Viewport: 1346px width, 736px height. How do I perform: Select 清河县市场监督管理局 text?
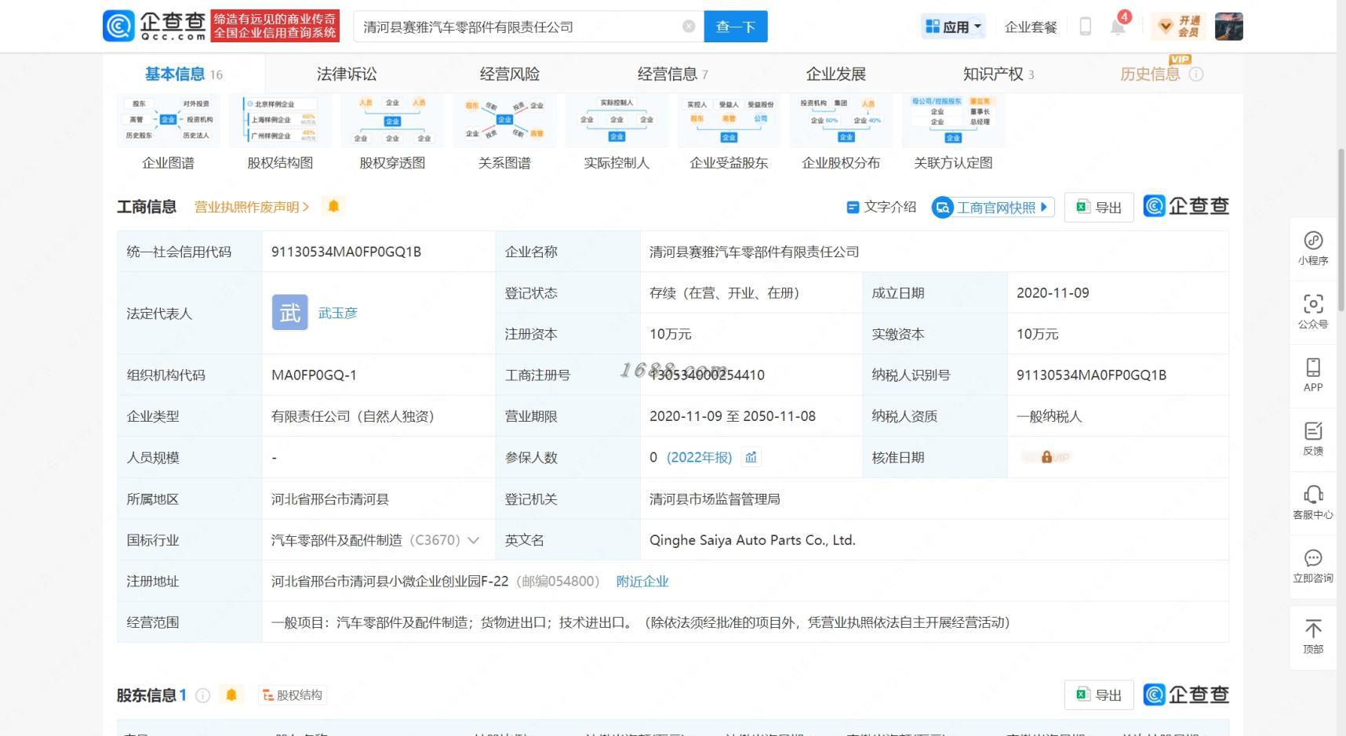click(715, 499)
